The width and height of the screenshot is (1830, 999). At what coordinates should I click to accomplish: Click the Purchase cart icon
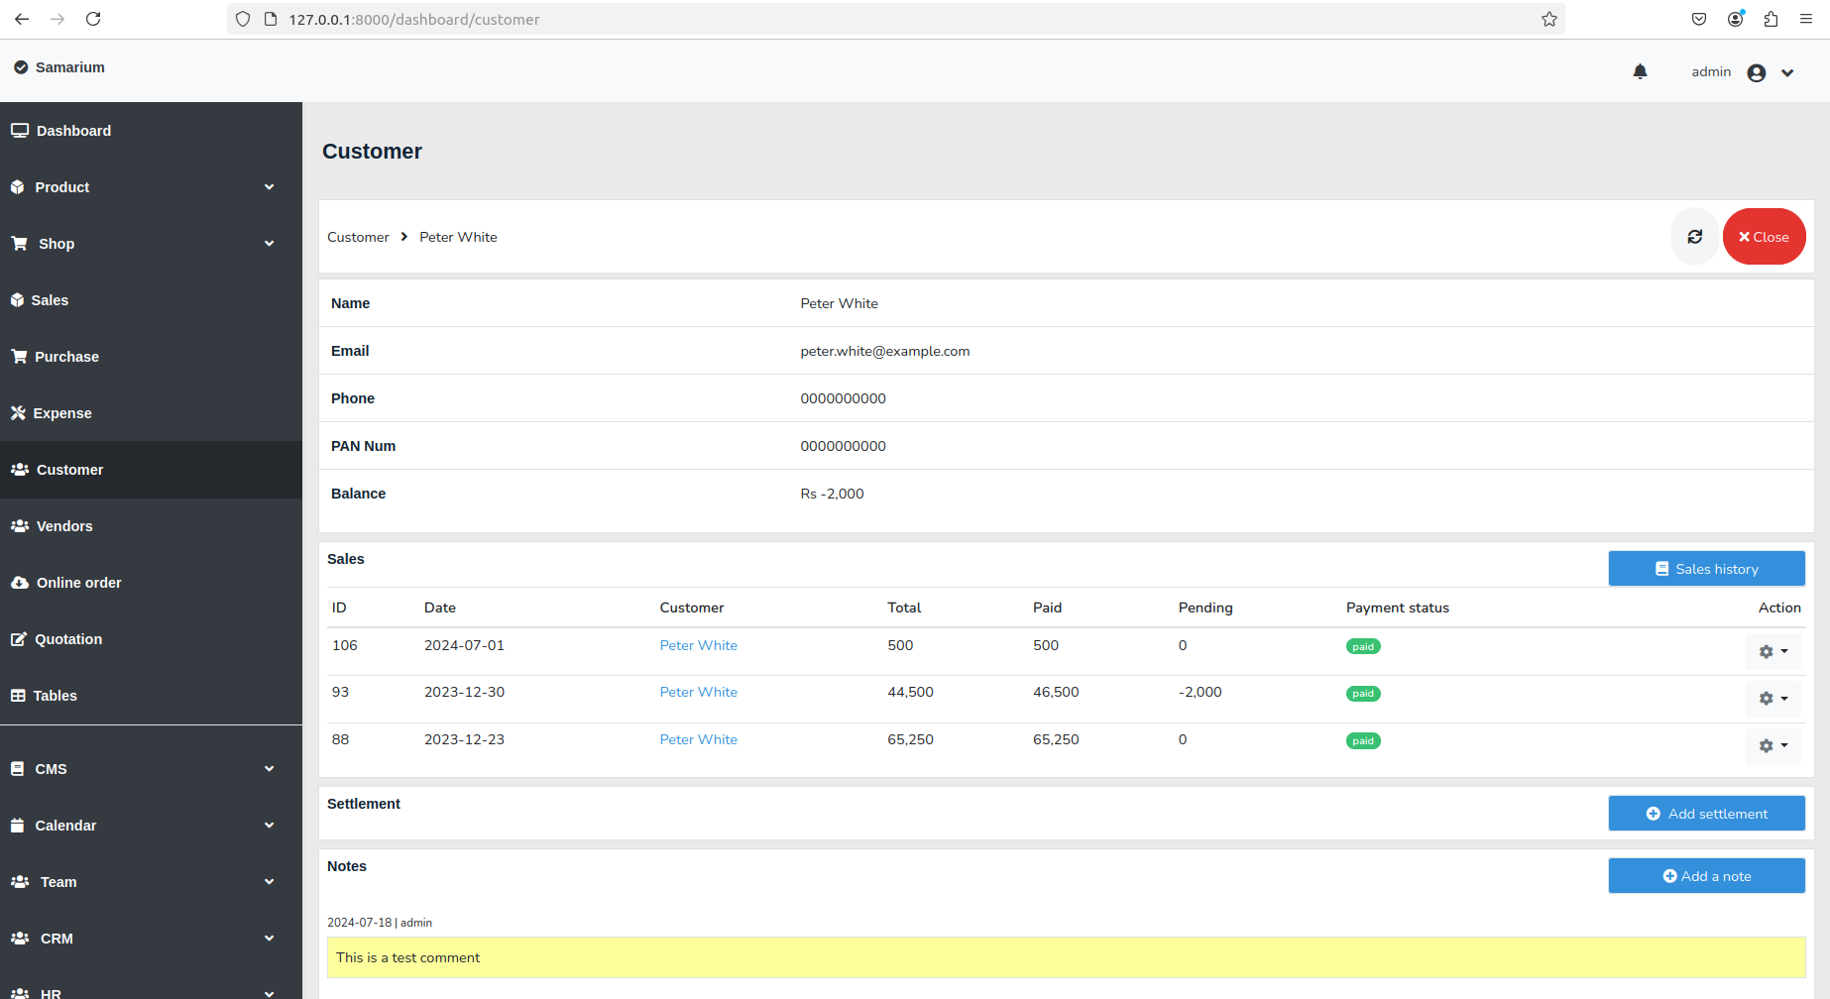[x=19, y=357]
